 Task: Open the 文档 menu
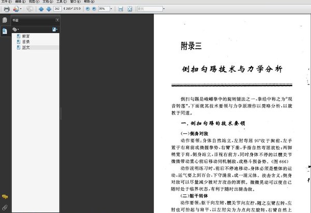tap(48, 2)
